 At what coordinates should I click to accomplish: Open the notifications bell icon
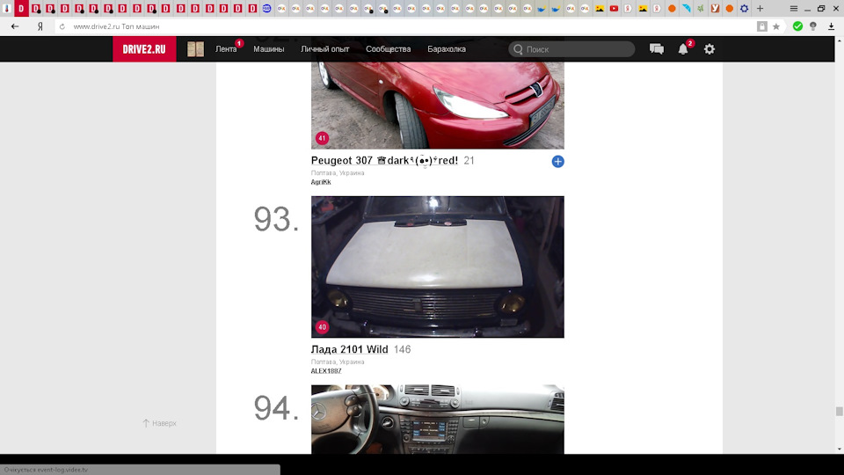pos(683,49)
